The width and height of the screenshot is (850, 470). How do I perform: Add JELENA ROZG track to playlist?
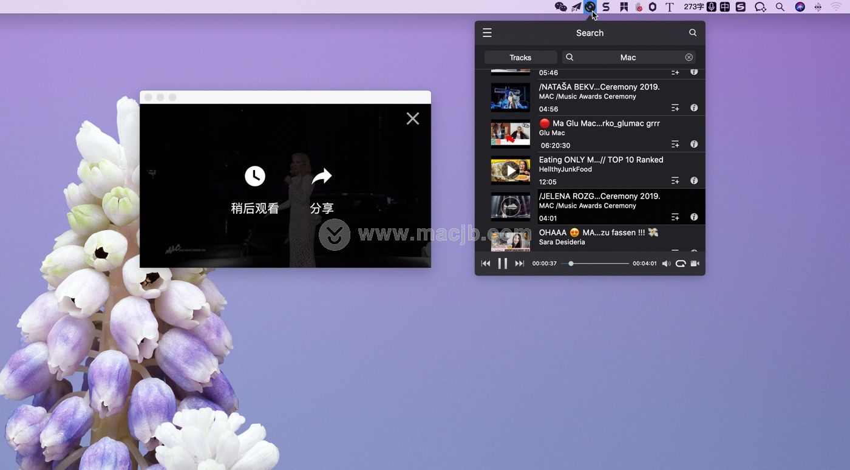[675, 217]
